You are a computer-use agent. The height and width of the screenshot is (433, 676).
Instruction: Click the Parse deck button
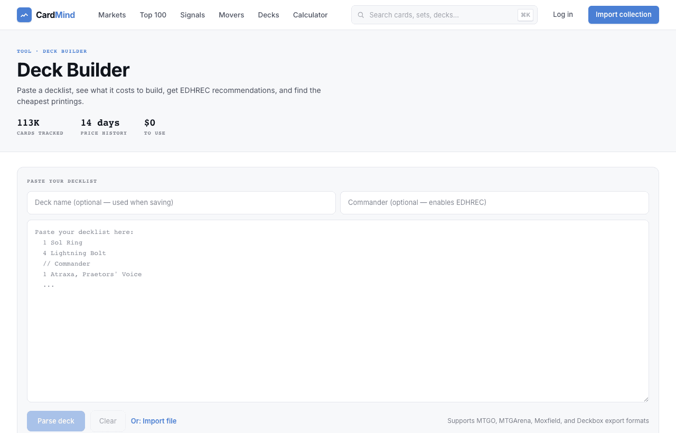[x=56, y=421]
